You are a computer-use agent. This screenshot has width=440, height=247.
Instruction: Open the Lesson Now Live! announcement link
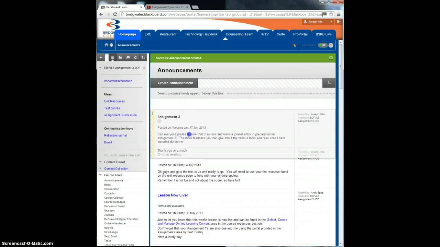point(173,195)
